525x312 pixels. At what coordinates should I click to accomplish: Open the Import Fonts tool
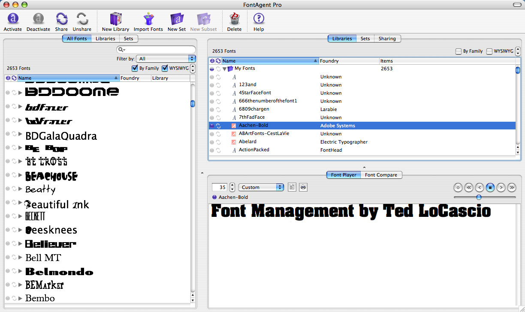coord(148,19)
